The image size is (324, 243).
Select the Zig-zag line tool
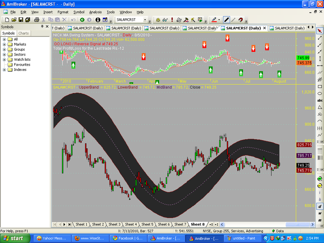[x=320, y=135]
